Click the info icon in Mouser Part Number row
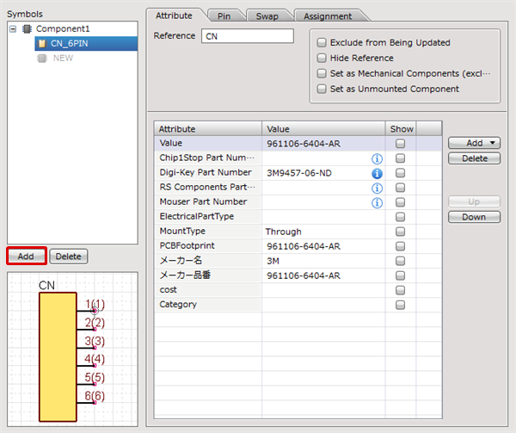The image size is (516, 433). 376,202
